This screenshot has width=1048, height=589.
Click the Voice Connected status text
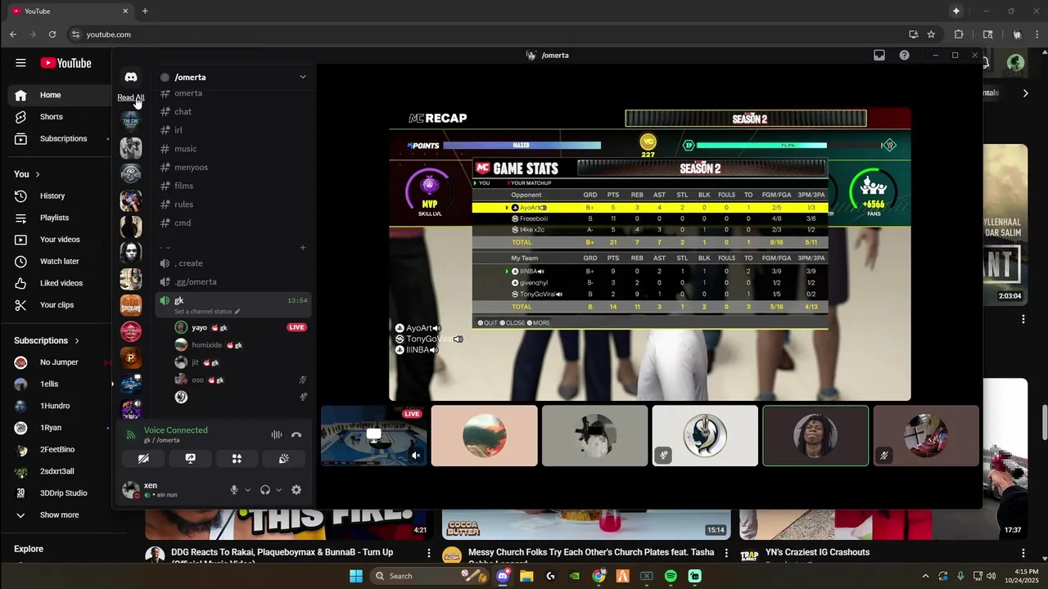point(175,430)
